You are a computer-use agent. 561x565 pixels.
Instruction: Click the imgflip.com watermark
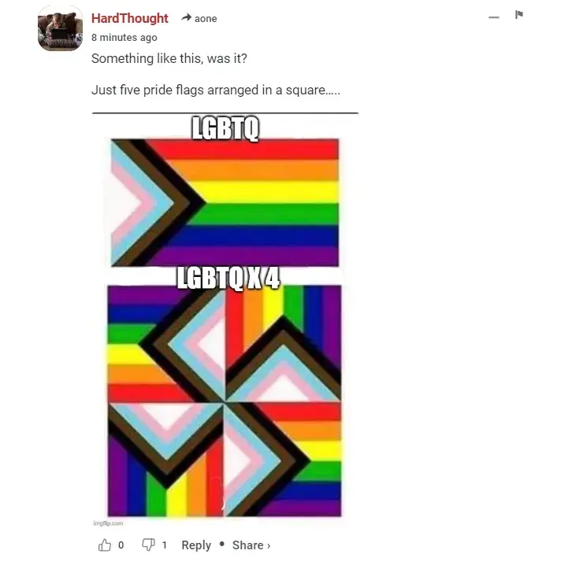[x=108, y=523]
